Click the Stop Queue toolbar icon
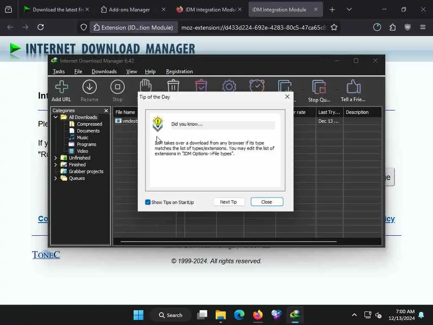433x325 pixels. tap(319, 91)
